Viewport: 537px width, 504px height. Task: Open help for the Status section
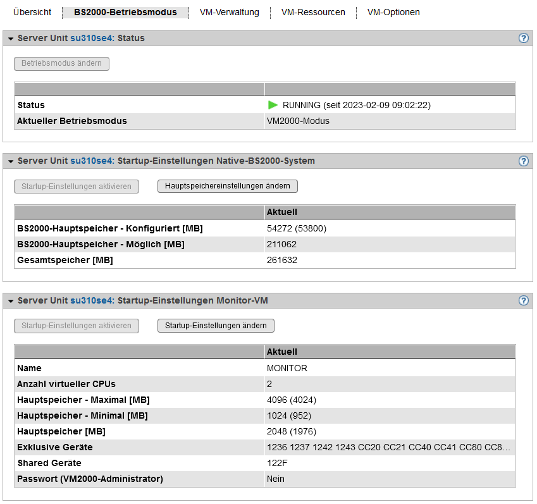point(523,38)
